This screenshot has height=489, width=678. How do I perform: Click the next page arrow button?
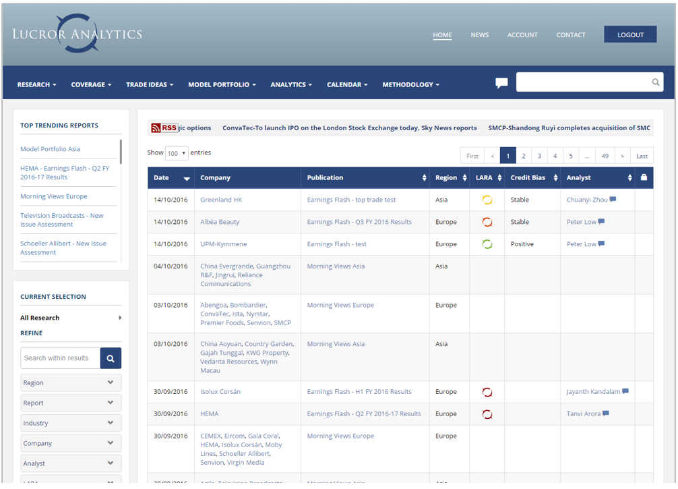pyautogui.click(x=623, y=156)
